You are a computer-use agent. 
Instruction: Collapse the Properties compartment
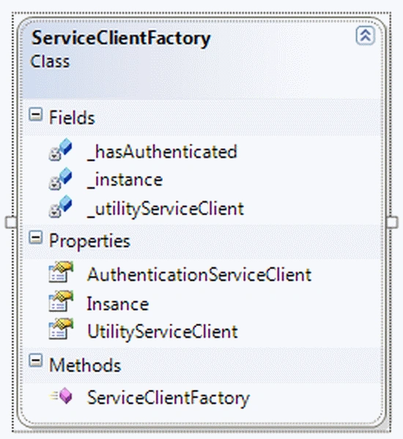36,238
